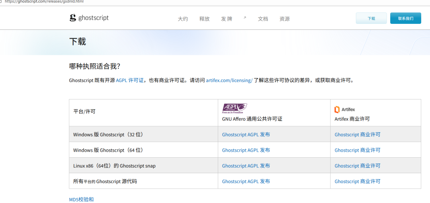Open 商业许可 link for Linux x86 snap
This screenshot has height=203, width=430.
click(357, 166)
